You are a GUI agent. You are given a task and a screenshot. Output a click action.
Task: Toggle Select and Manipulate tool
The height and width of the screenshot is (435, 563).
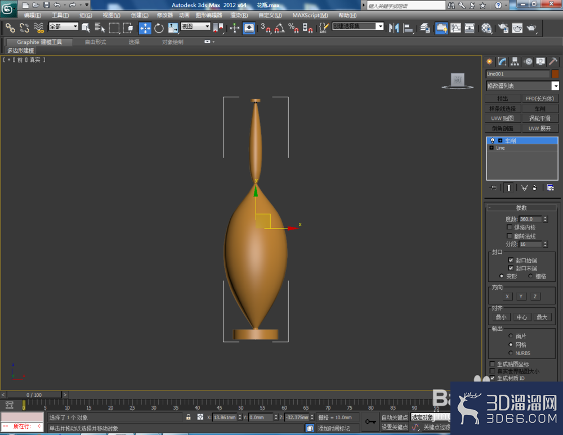pos(234,28)
